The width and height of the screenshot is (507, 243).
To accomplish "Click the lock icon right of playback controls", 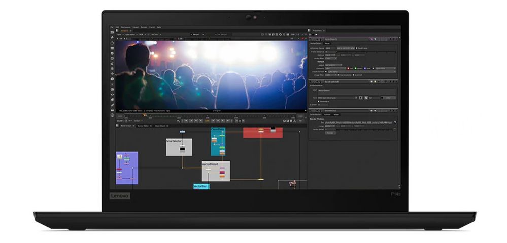I will point(291,120).
